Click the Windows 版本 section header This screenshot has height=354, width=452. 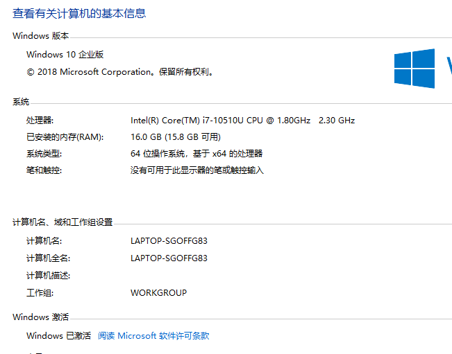pos(41,35)
